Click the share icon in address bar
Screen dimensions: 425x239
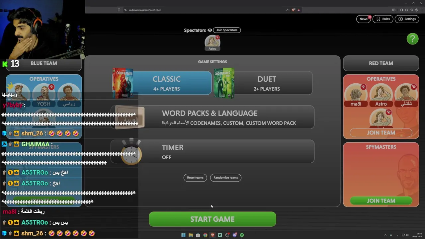pyautogui.click(x=287, y=10)
